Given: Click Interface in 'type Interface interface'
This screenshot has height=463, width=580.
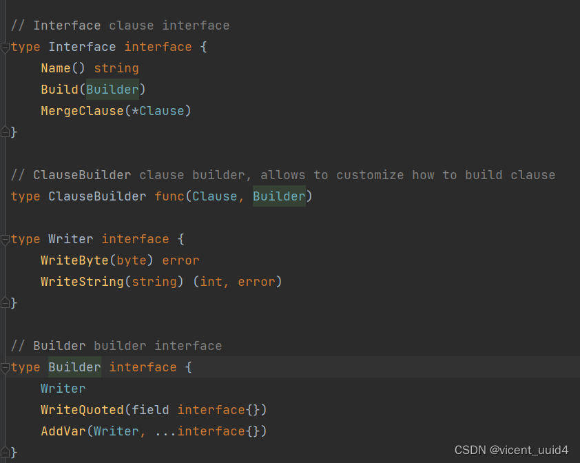Looking at the screenshot, I should (82, 47).
